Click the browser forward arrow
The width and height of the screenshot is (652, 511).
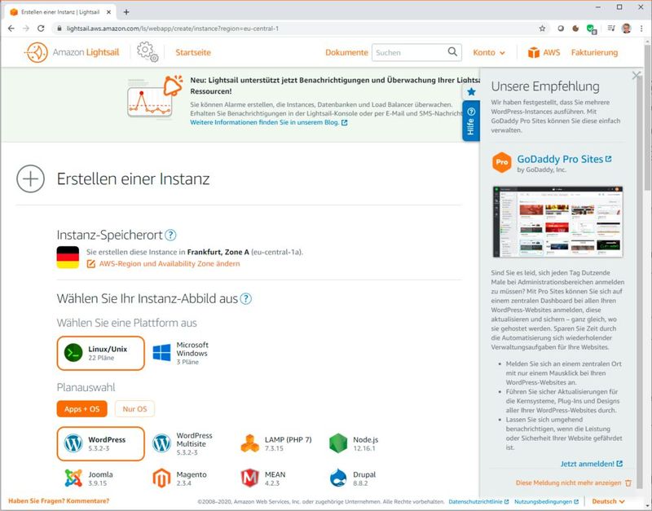coord(26,29)
